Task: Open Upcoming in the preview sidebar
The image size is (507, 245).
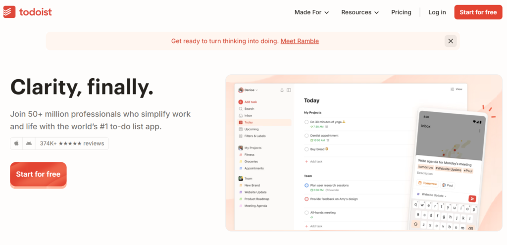Action: (x=249, y=129)
